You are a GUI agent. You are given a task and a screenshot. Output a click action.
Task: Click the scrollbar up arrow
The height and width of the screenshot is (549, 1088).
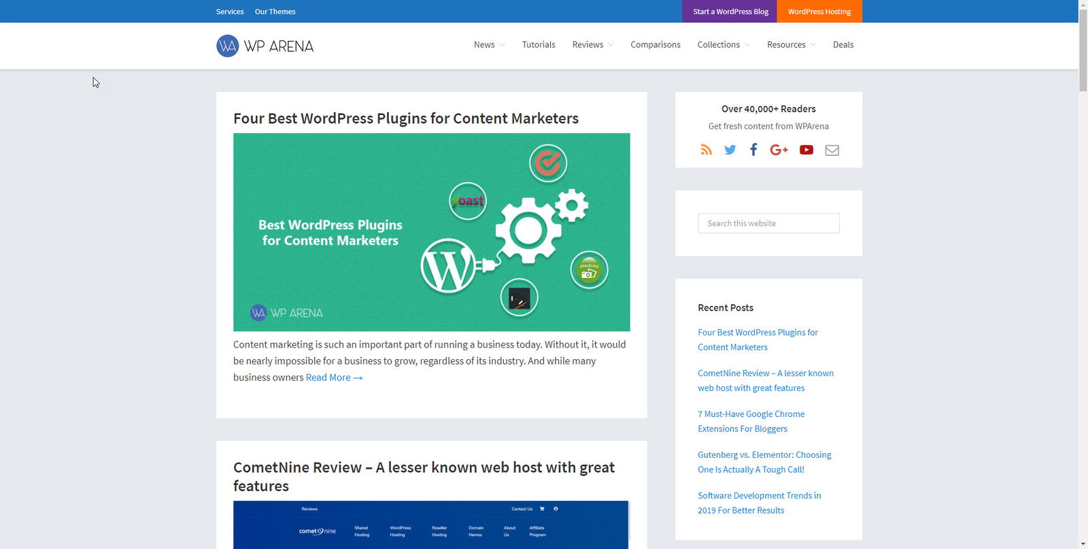point(1083,4)
